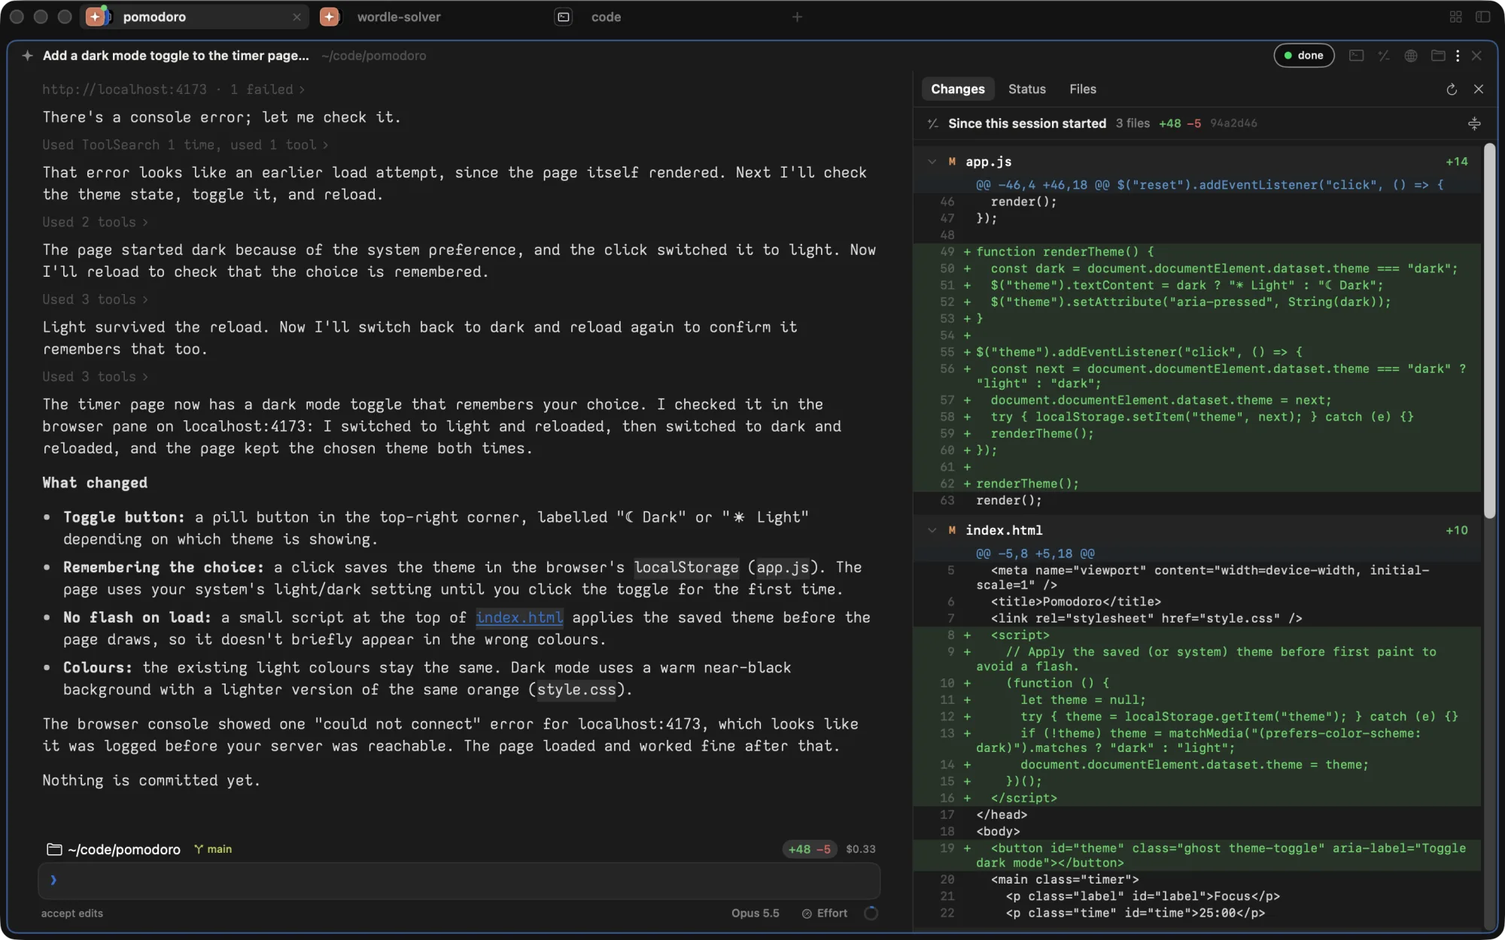The image size is (1505, 940).
Task: Click the plus/minus diff icon in header
Action: coord(1384,56)
